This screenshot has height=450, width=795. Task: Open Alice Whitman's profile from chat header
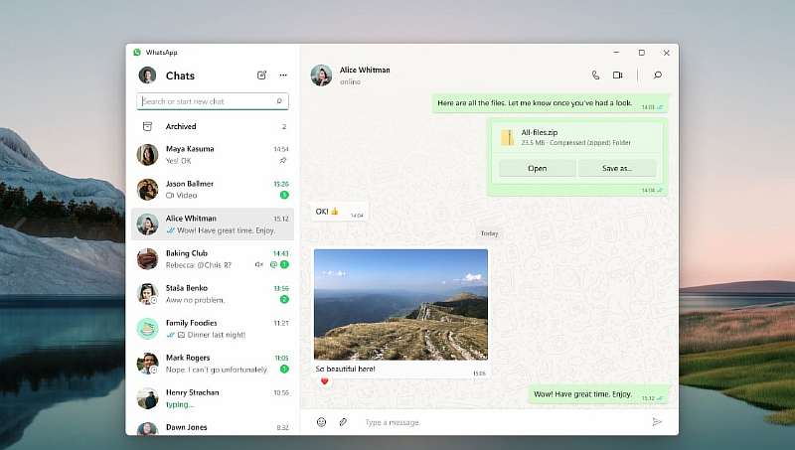[351, 75]
